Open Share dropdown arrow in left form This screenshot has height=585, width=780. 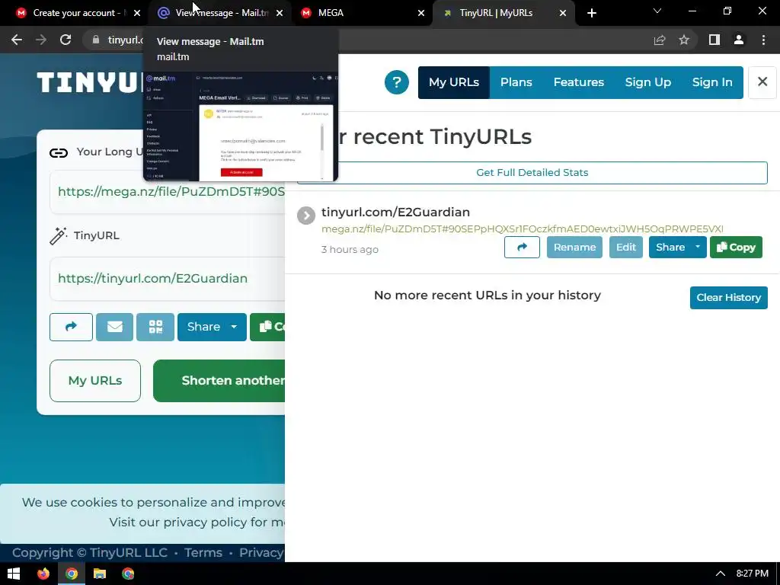234,327
